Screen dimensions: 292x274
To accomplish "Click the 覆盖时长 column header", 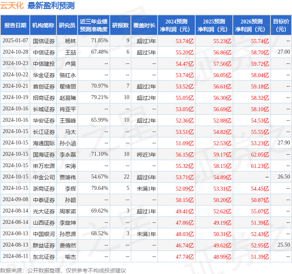I will tap(144, 25).
